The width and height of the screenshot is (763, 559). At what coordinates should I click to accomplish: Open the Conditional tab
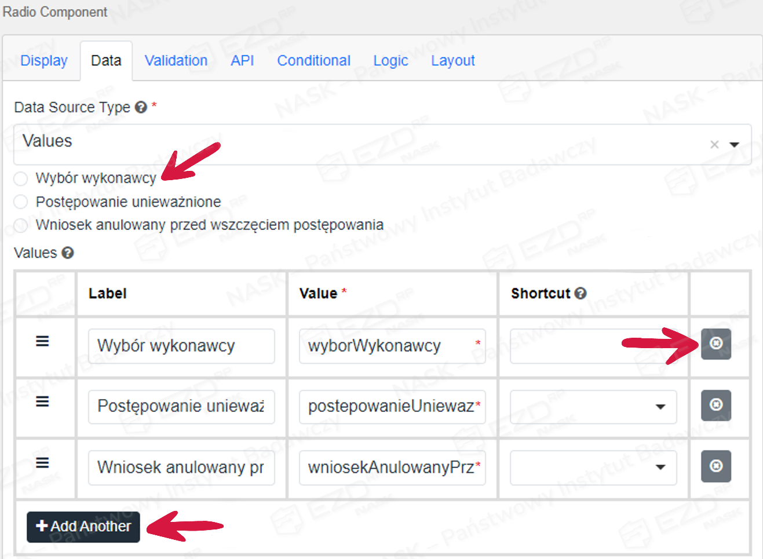313,61
